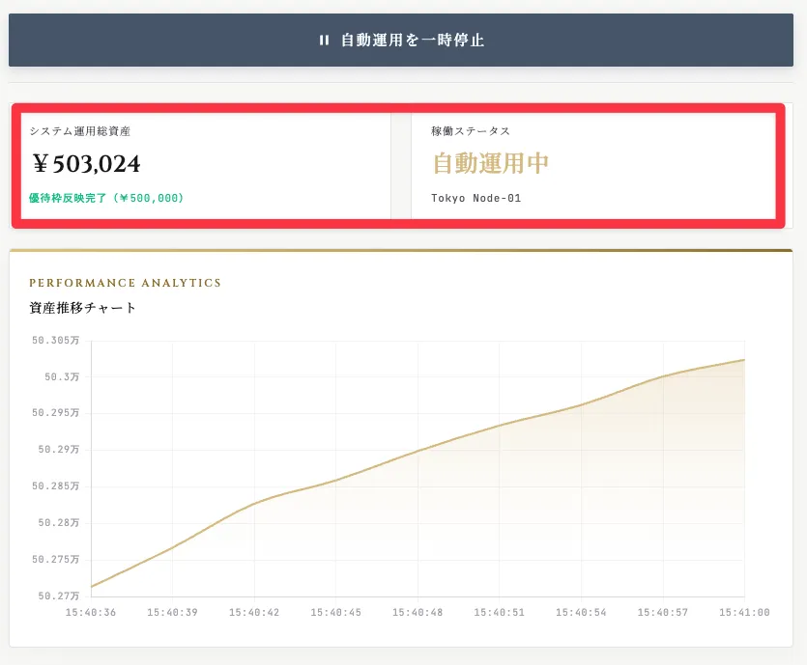The image size is (807, 665).
Task: Click the PERFORMANCE ANALYTICS heading
Action: coord(125,283)
